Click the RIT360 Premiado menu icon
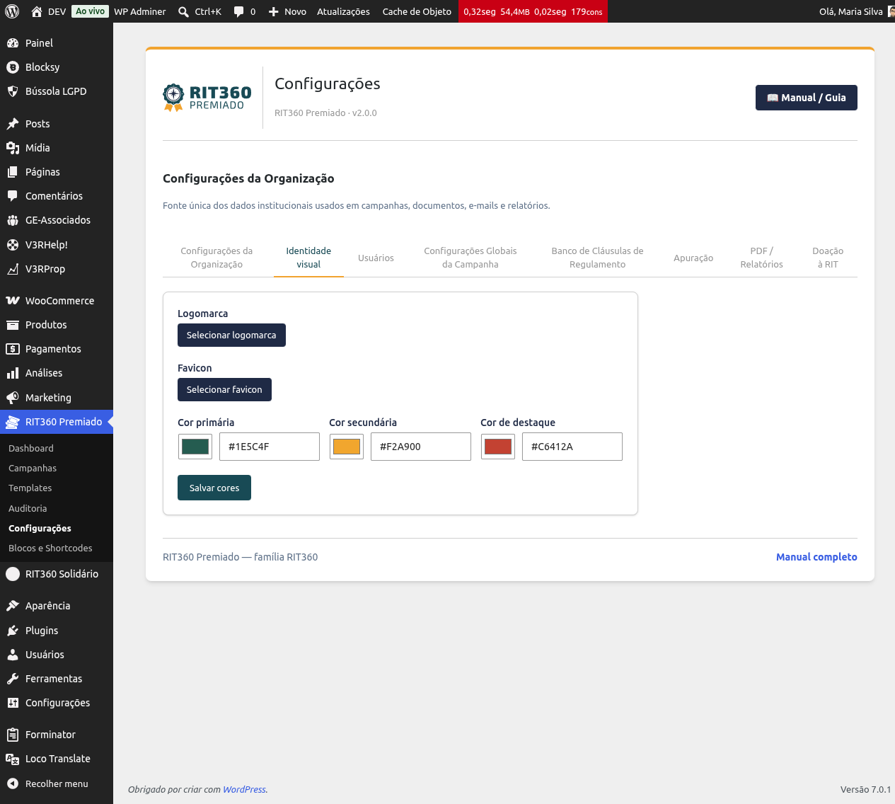Viewport: 895px width, 804px height. point(13,422)
